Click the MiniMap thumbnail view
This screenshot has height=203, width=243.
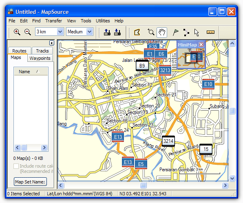point(191,58)
